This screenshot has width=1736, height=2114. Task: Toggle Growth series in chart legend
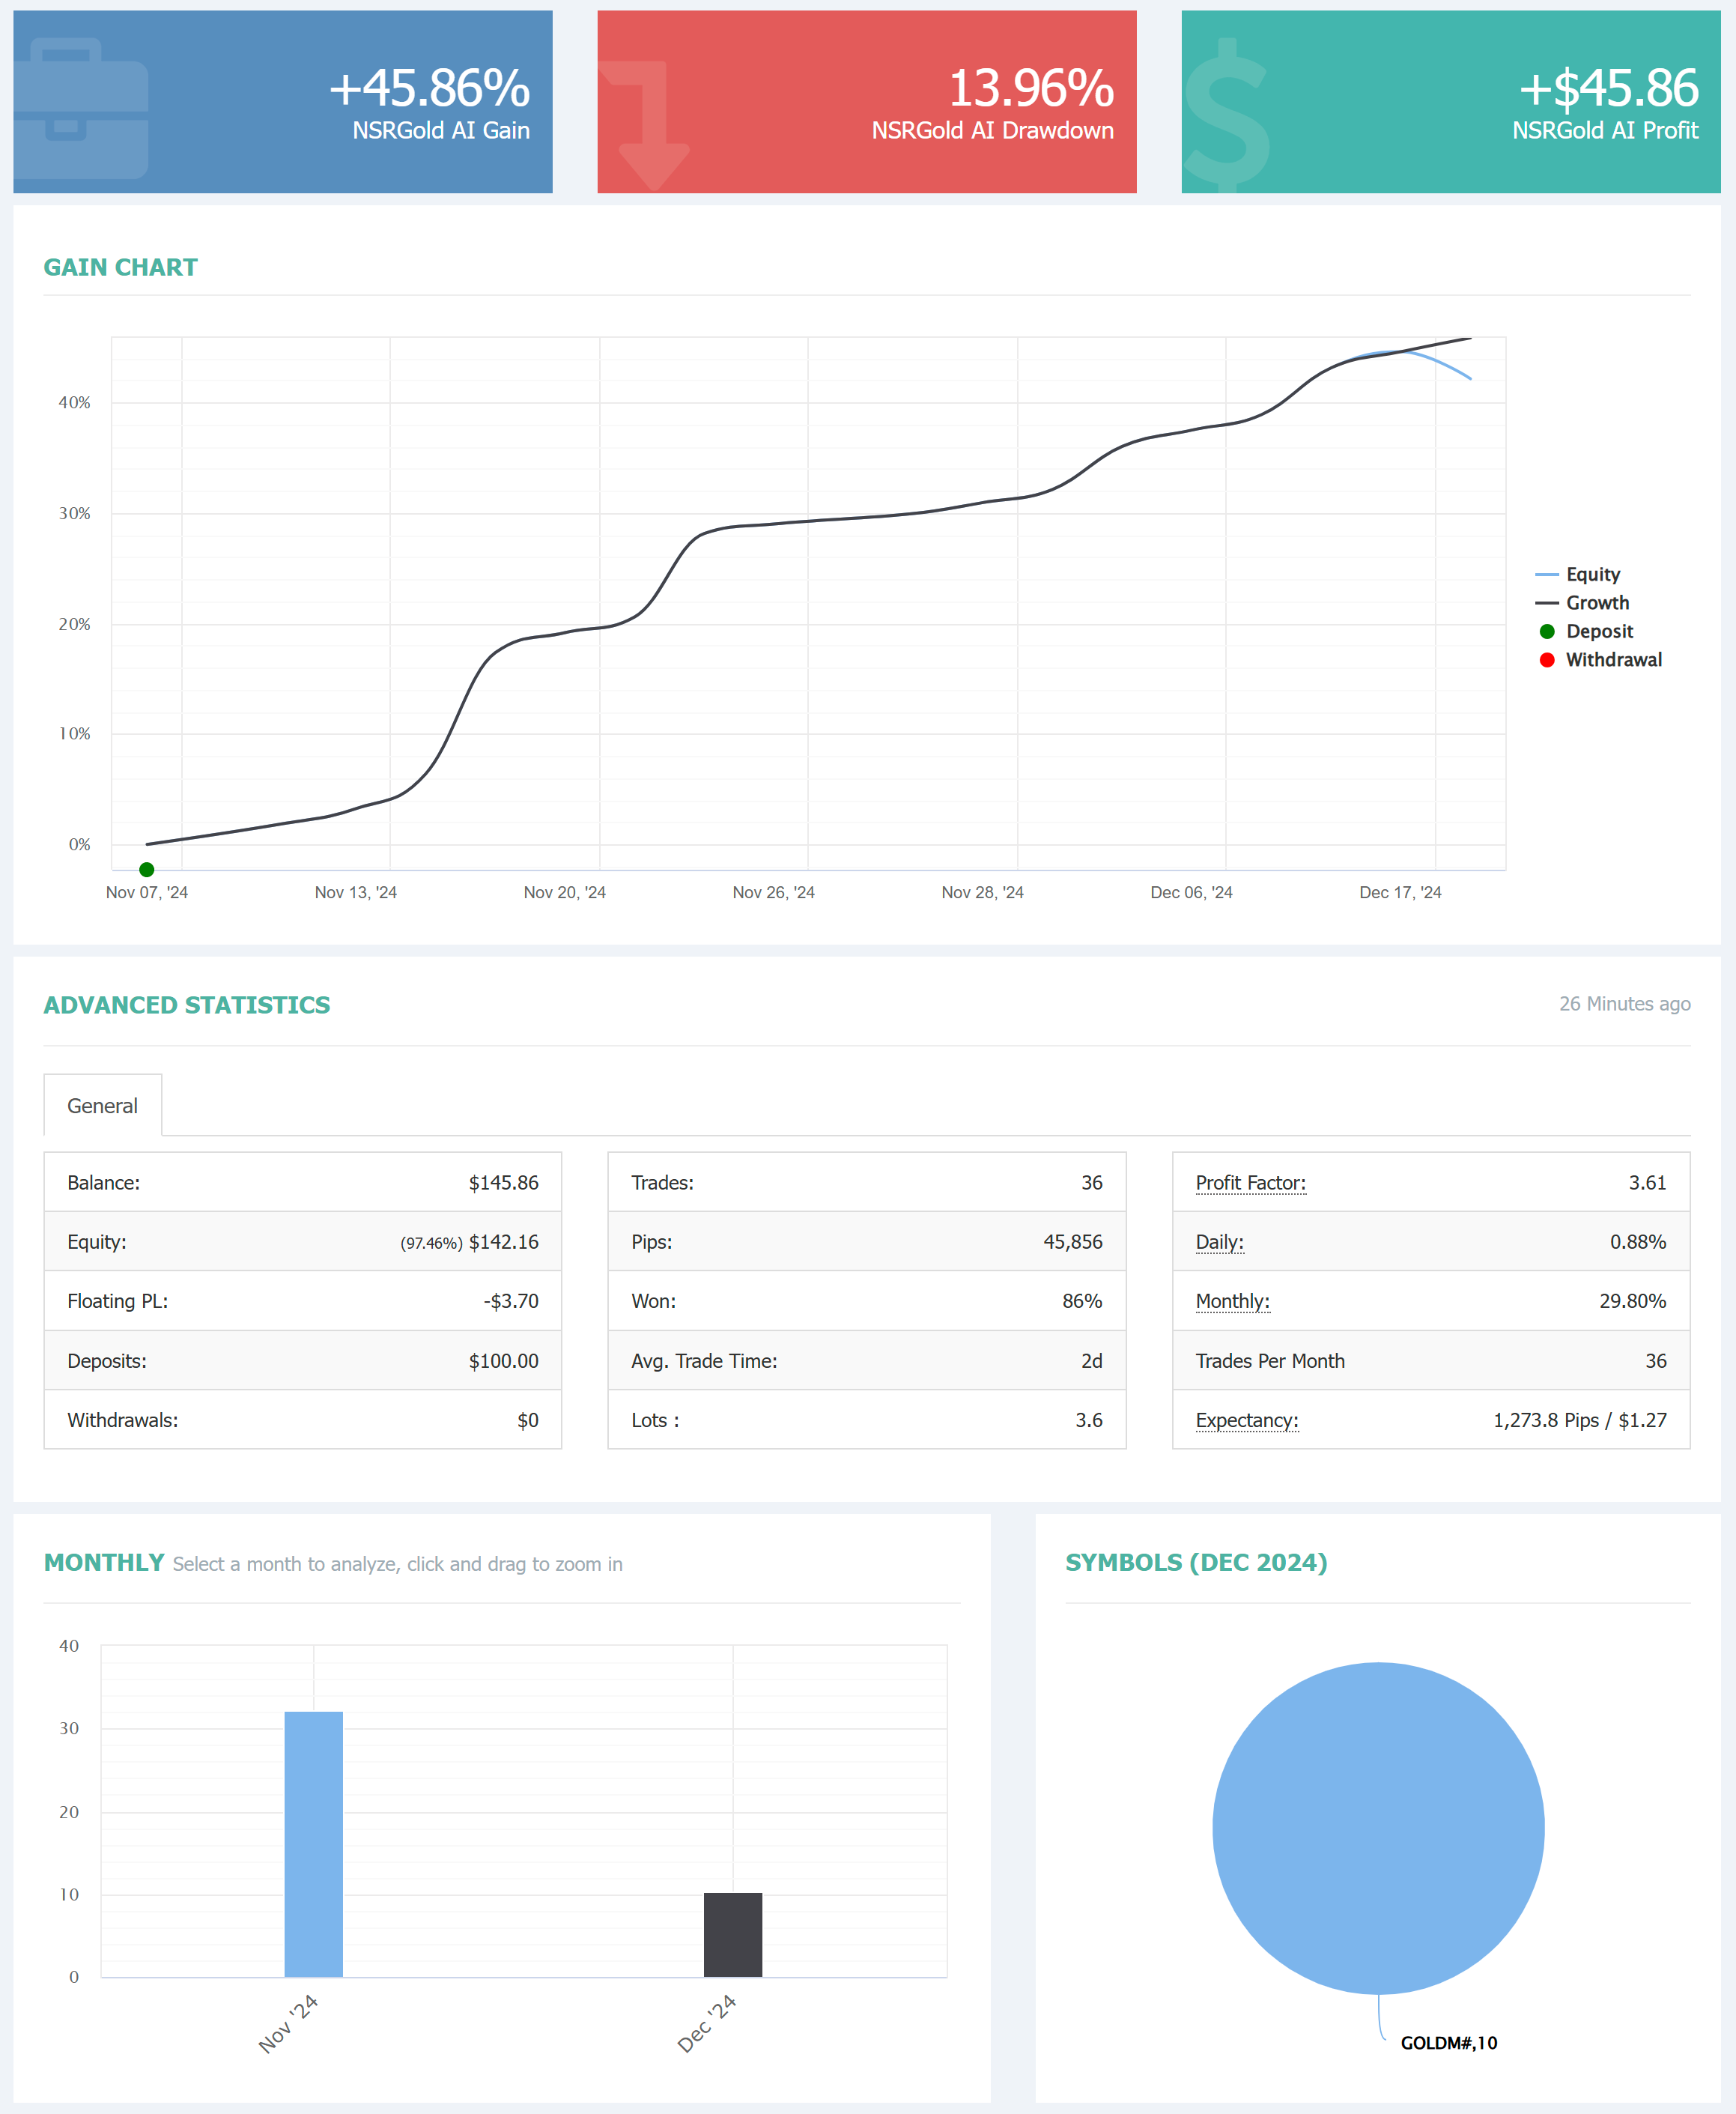(x=1596, y=603)
